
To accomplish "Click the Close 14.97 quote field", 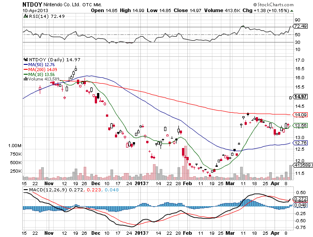I will [187, 10].
